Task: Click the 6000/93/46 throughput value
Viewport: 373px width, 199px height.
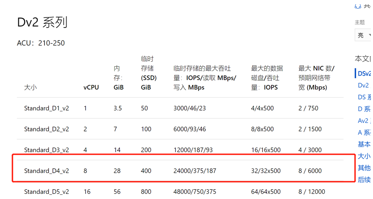Action: coord(189,129)
